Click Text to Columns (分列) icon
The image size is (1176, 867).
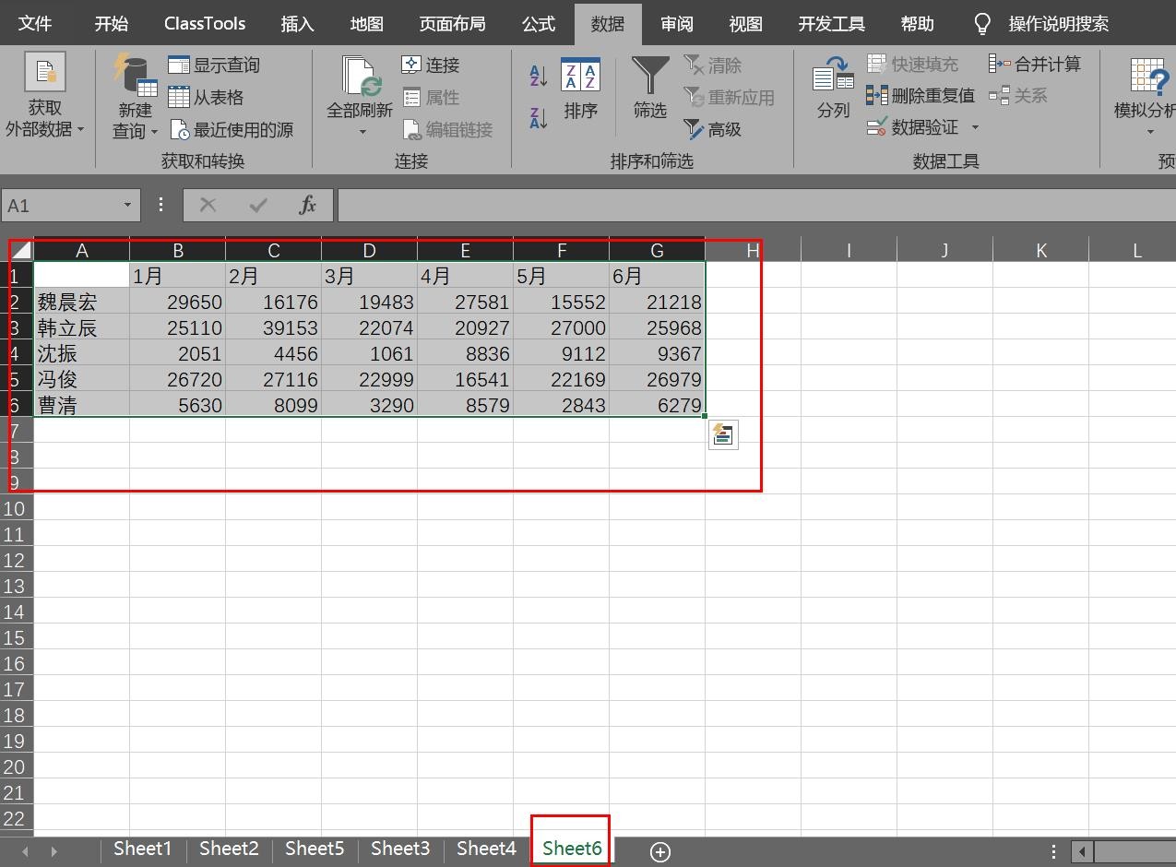(x=833, y=89)
